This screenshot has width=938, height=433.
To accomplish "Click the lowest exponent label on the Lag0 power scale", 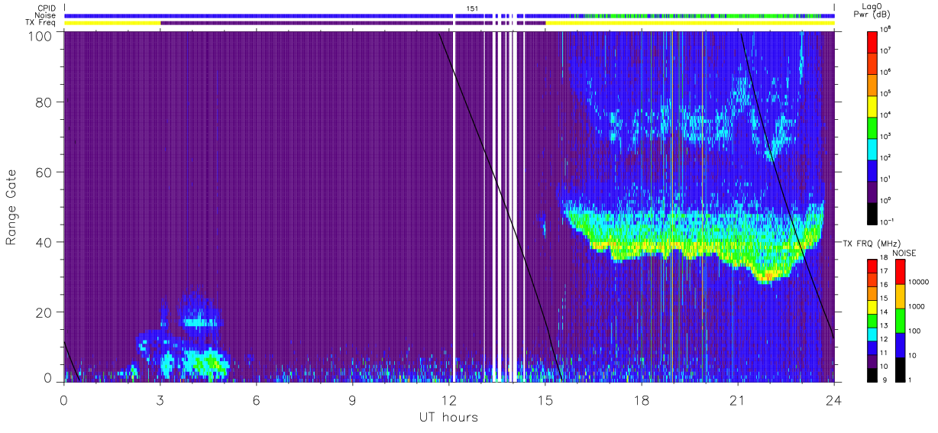I will (888, 221).
